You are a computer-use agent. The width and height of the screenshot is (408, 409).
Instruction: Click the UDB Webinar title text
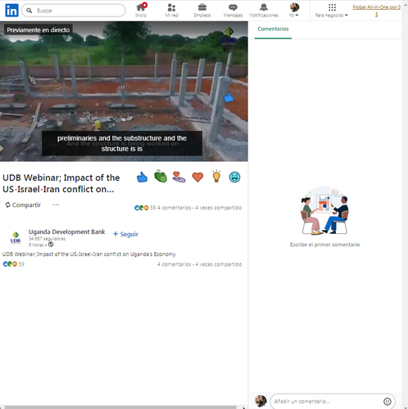pyautogui.click(x=61, y=183)
